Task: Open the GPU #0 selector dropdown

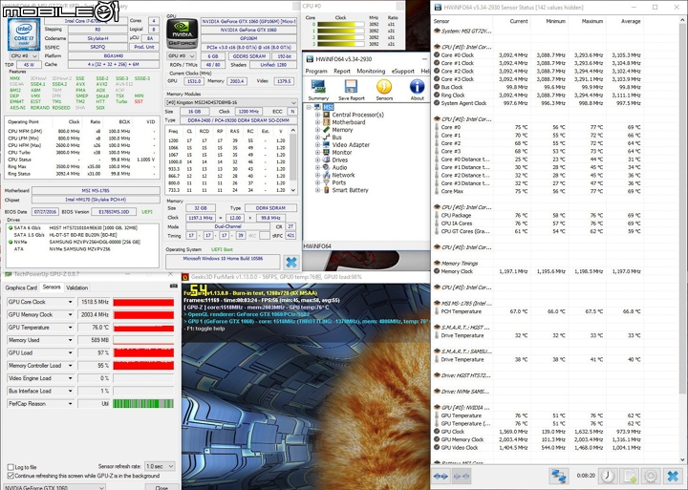Action: coord(182,56)
